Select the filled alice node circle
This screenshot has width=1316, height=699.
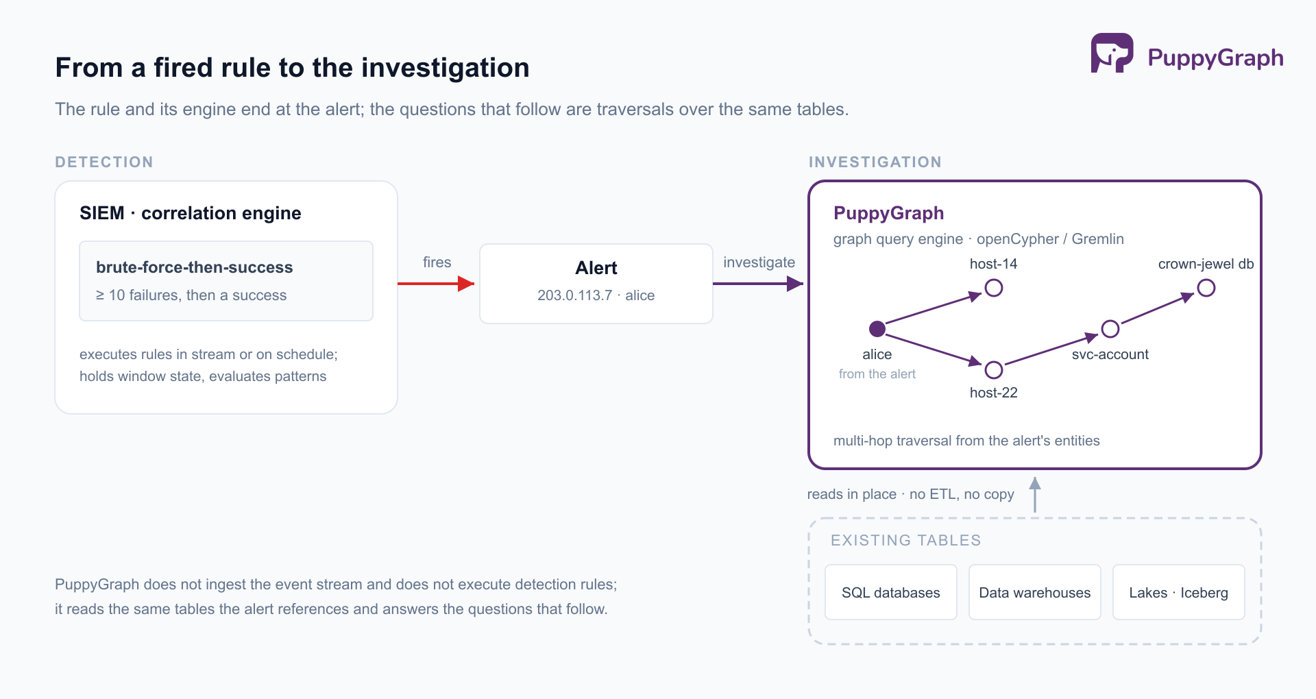coord(877,329)
